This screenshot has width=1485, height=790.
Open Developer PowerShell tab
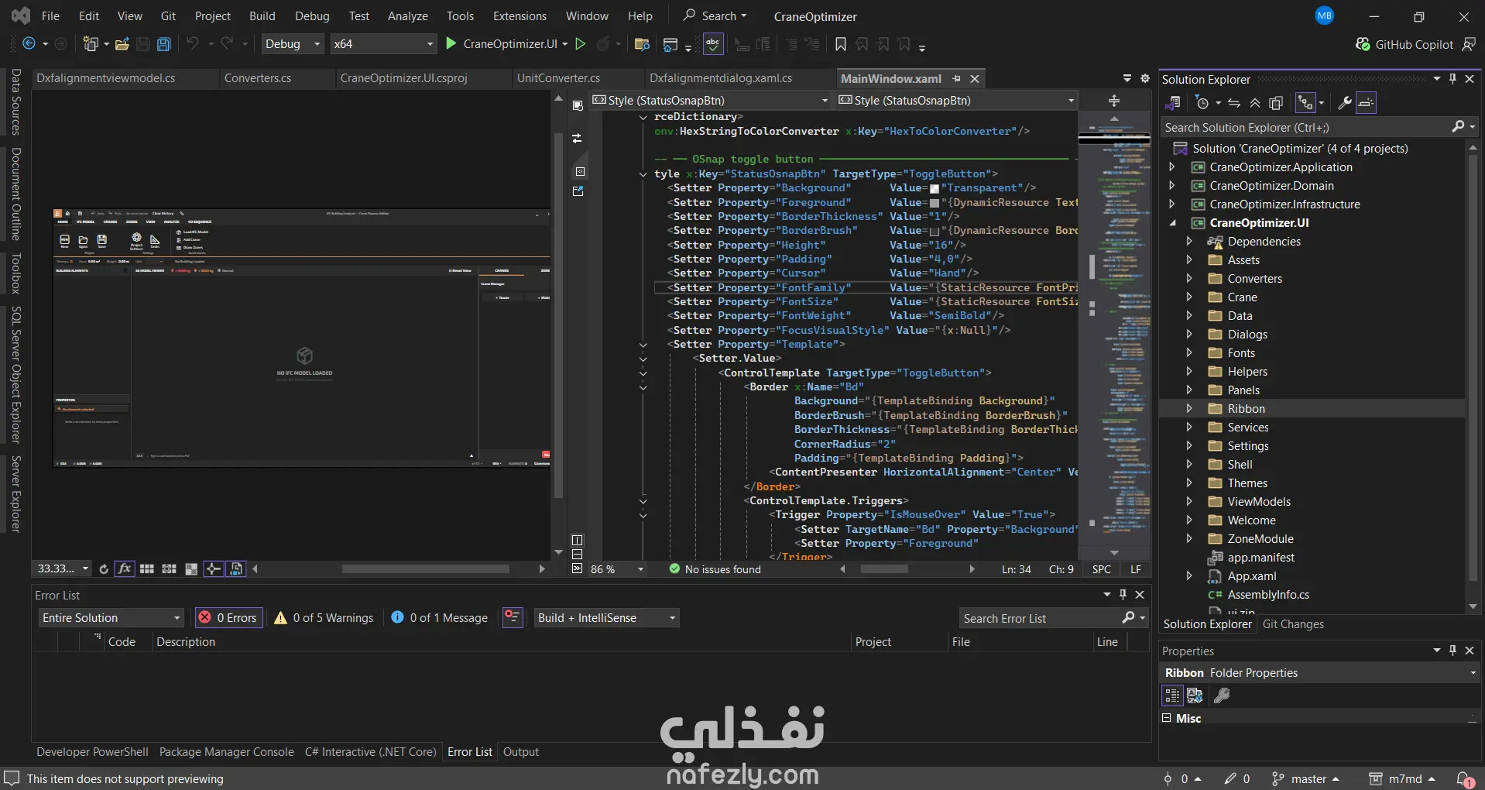coord(92,752)
